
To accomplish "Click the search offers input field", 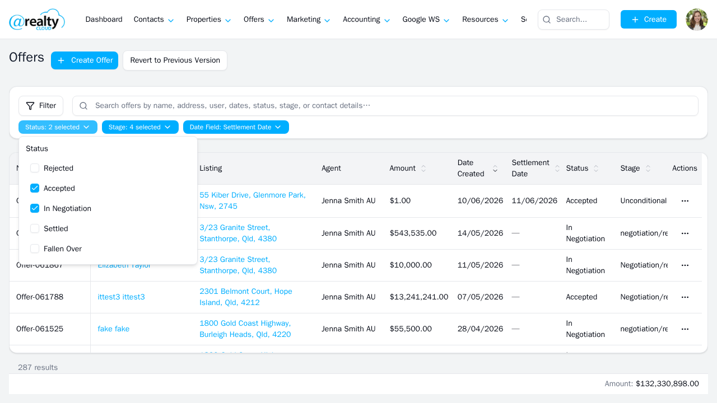I will point(385,106).
